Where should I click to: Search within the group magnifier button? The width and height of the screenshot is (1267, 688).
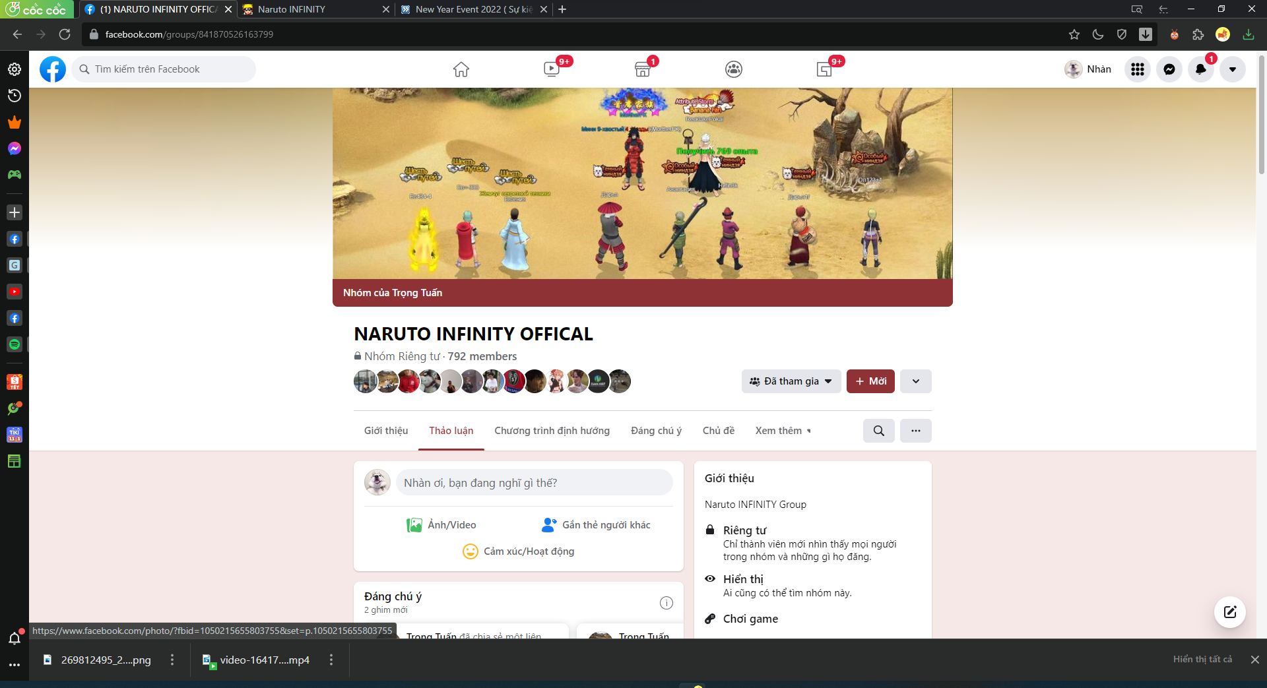[x=879, y=431]
